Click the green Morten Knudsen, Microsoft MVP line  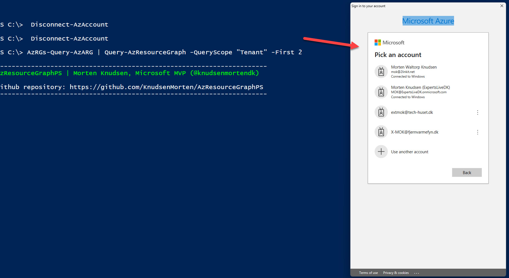click(x=129, y=73)
